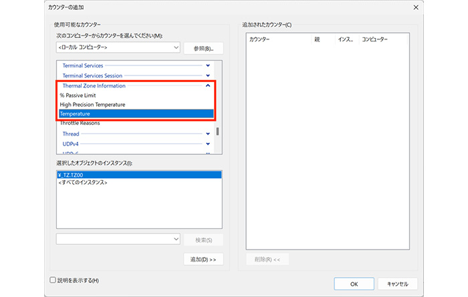Image resolution: width=468 pixels, height=297 pixels.
Task: Collapse the Thermal Zone Information group
Action: pos(208,85)
